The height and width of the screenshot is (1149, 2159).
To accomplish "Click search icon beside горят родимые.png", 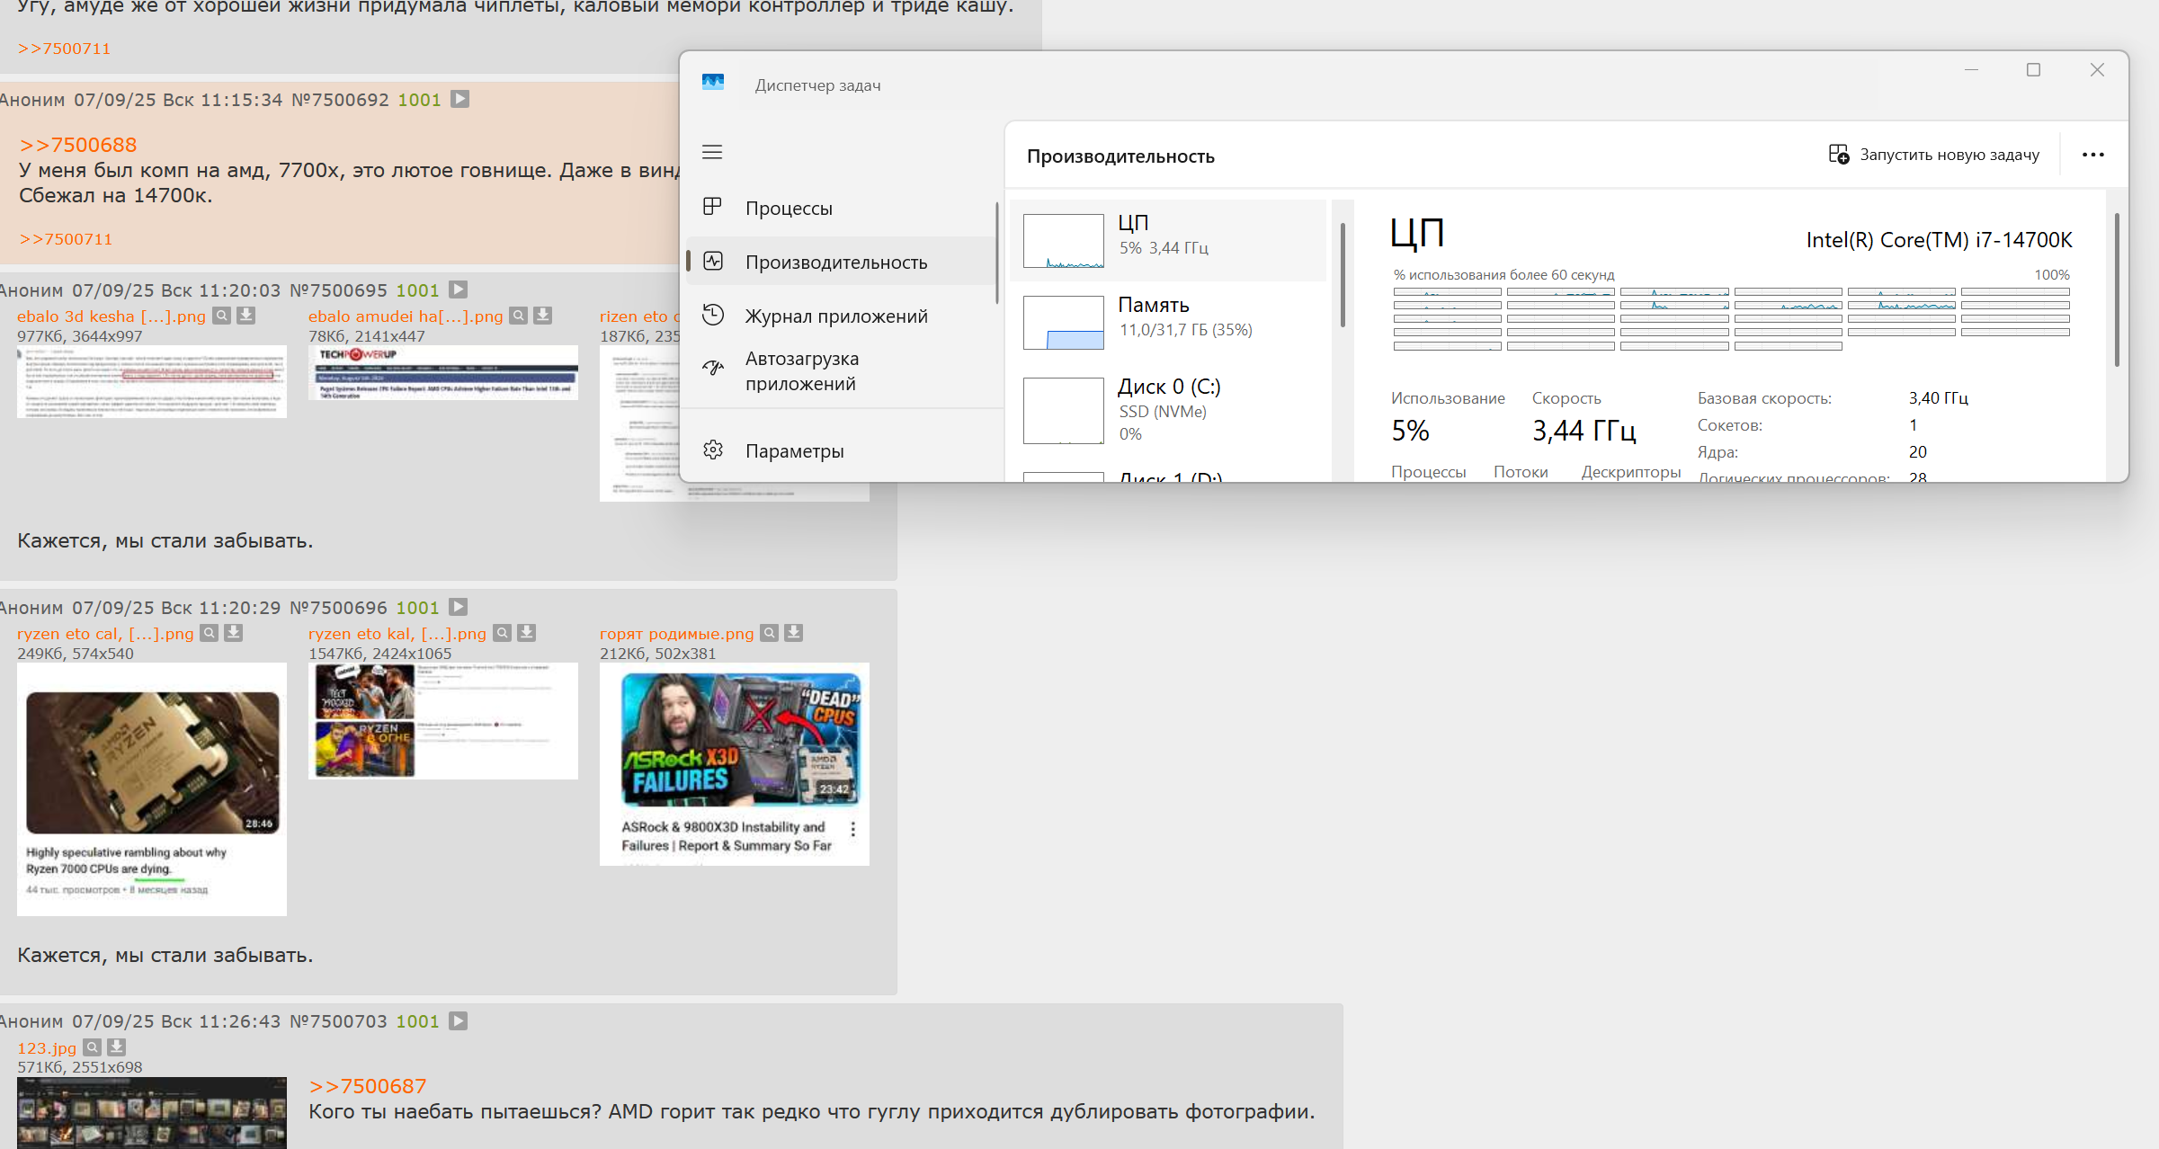I will 769,633.
